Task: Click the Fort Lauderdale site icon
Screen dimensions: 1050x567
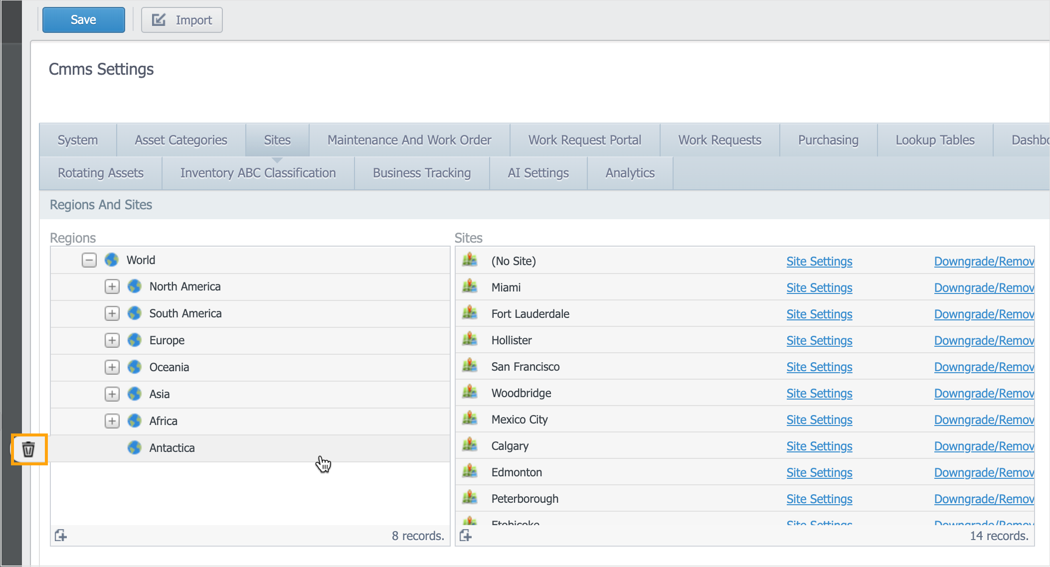Action: pyautogui.click(x=470, y=313)
